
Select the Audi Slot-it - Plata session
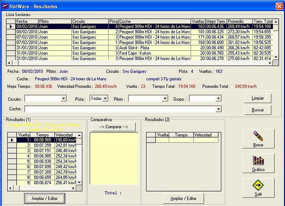point(139,48)
